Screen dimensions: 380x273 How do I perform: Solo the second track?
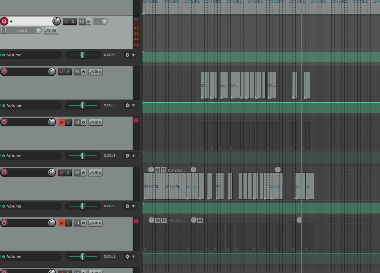[68, 72]
